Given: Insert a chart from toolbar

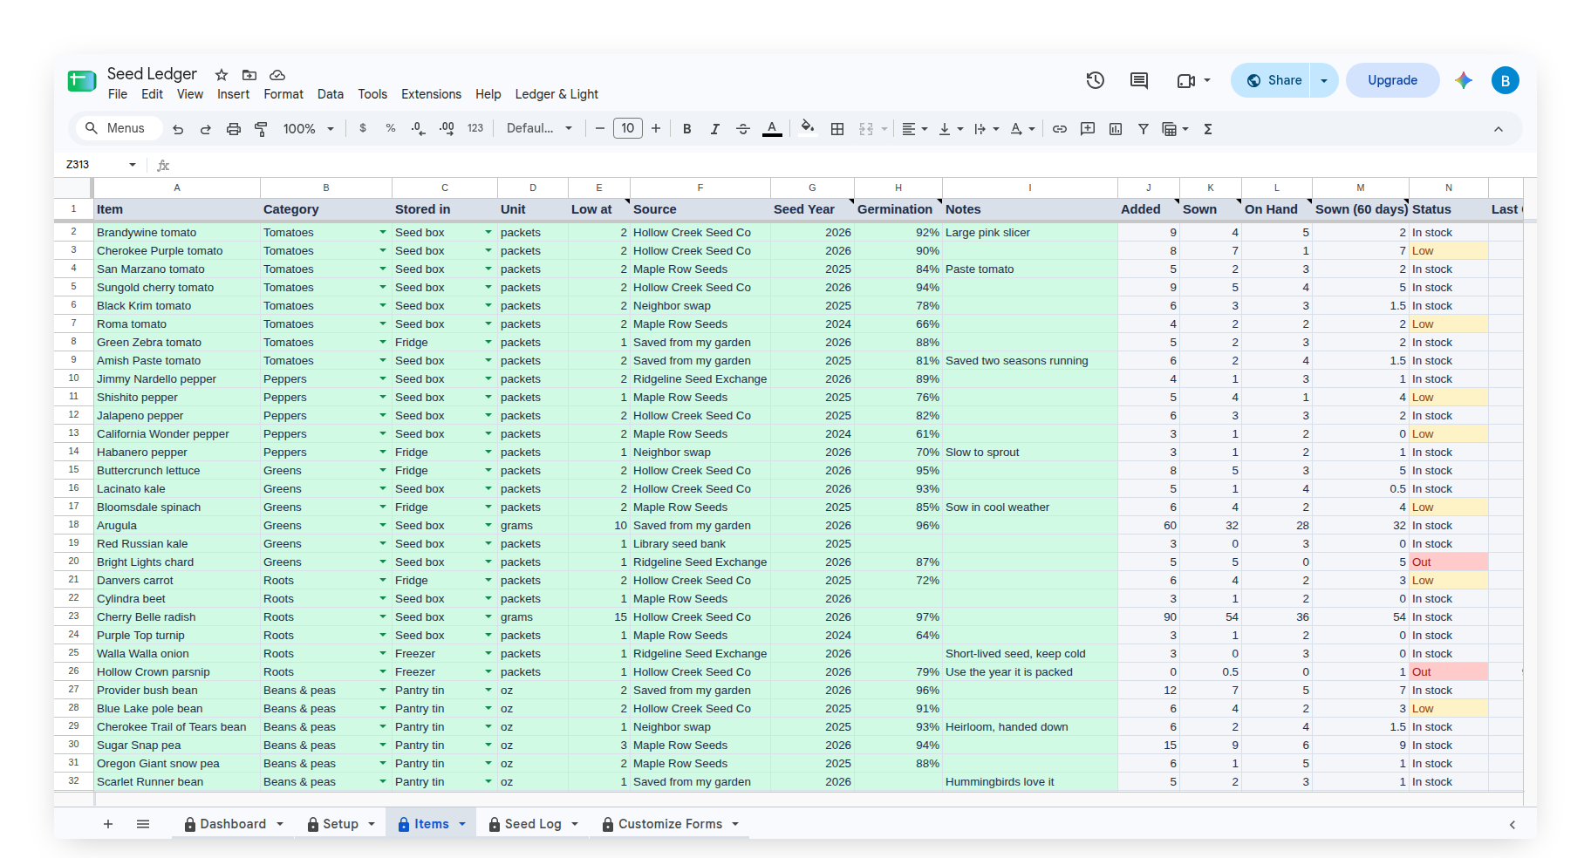Looking at the screenshot, I should (x=1116, y=129).
